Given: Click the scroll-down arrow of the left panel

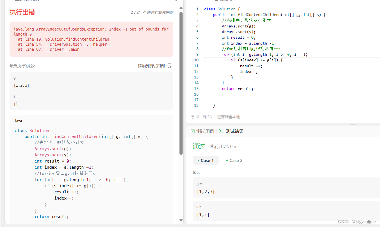Looking at the screenshot, I should [x=181, y=220].
